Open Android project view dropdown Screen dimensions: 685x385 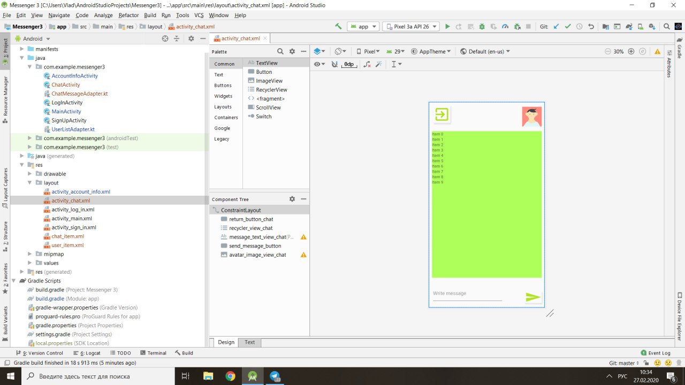(x=33, y=38)
